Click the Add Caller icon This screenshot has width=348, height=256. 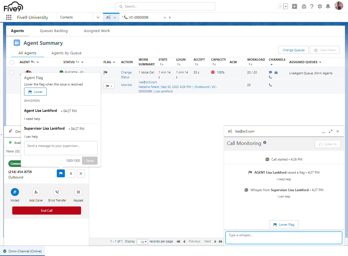point(36,192)
